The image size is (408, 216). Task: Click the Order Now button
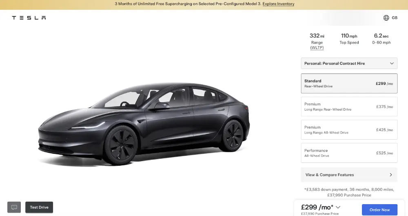point(379,210)
